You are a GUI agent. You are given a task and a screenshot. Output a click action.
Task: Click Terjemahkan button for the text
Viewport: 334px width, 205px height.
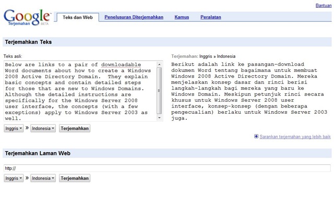[x=75, y=128]
